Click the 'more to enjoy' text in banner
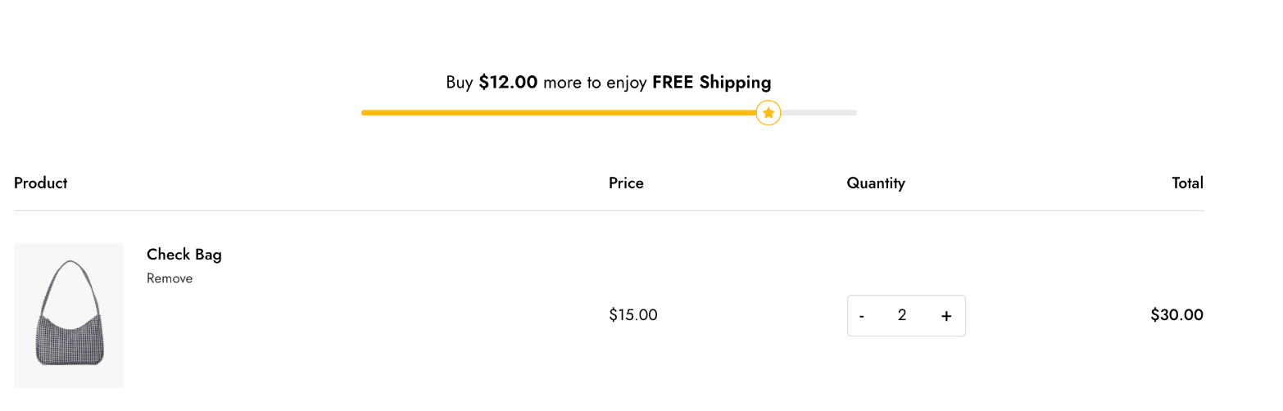1283x411 pixels. (x=595, y=83)
